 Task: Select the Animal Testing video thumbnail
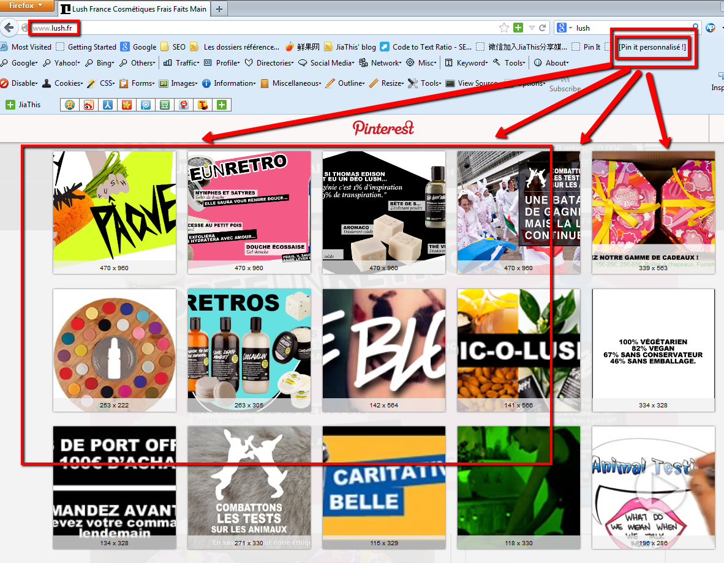pyautogui.click(x=653, y=481)
